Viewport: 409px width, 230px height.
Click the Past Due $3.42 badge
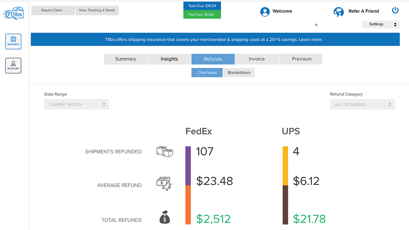(x=202, y=14)
